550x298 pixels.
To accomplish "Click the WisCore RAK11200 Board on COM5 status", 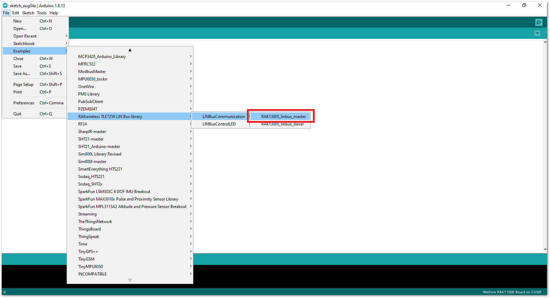I will click(x=512, y=292).
